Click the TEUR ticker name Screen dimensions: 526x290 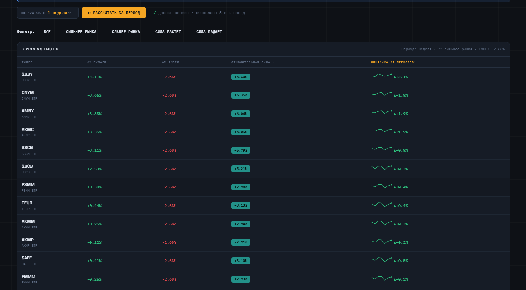27,203
